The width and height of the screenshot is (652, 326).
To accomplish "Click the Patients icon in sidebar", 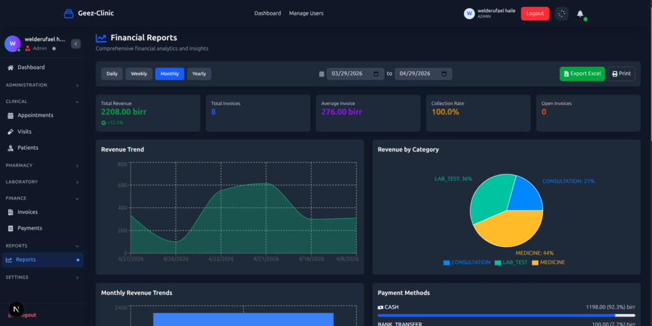I will 10,148.
